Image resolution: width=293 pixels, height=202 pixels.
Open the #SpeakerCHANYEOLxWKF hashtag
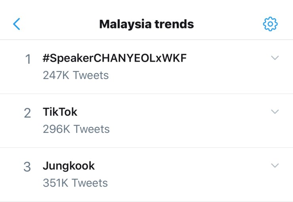click(x=115, y=59)
